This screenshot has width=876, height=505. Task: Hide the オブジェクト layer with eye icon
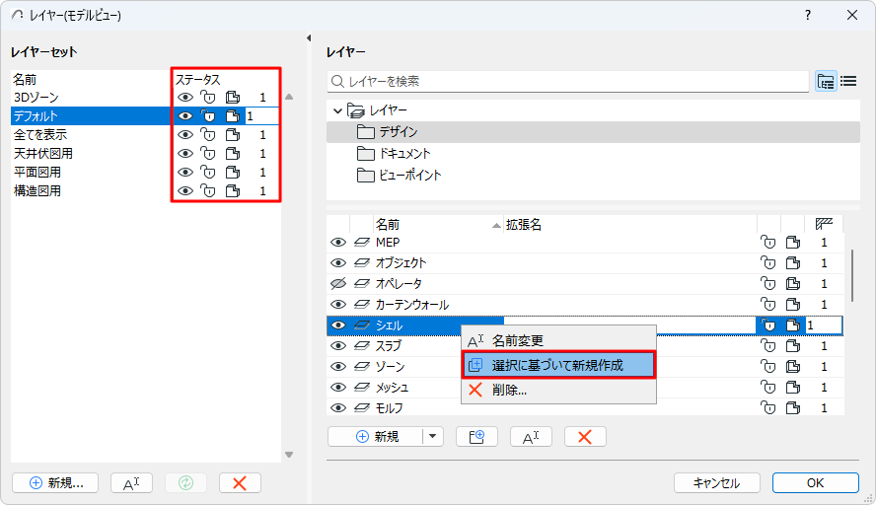[x=338, y=263]
